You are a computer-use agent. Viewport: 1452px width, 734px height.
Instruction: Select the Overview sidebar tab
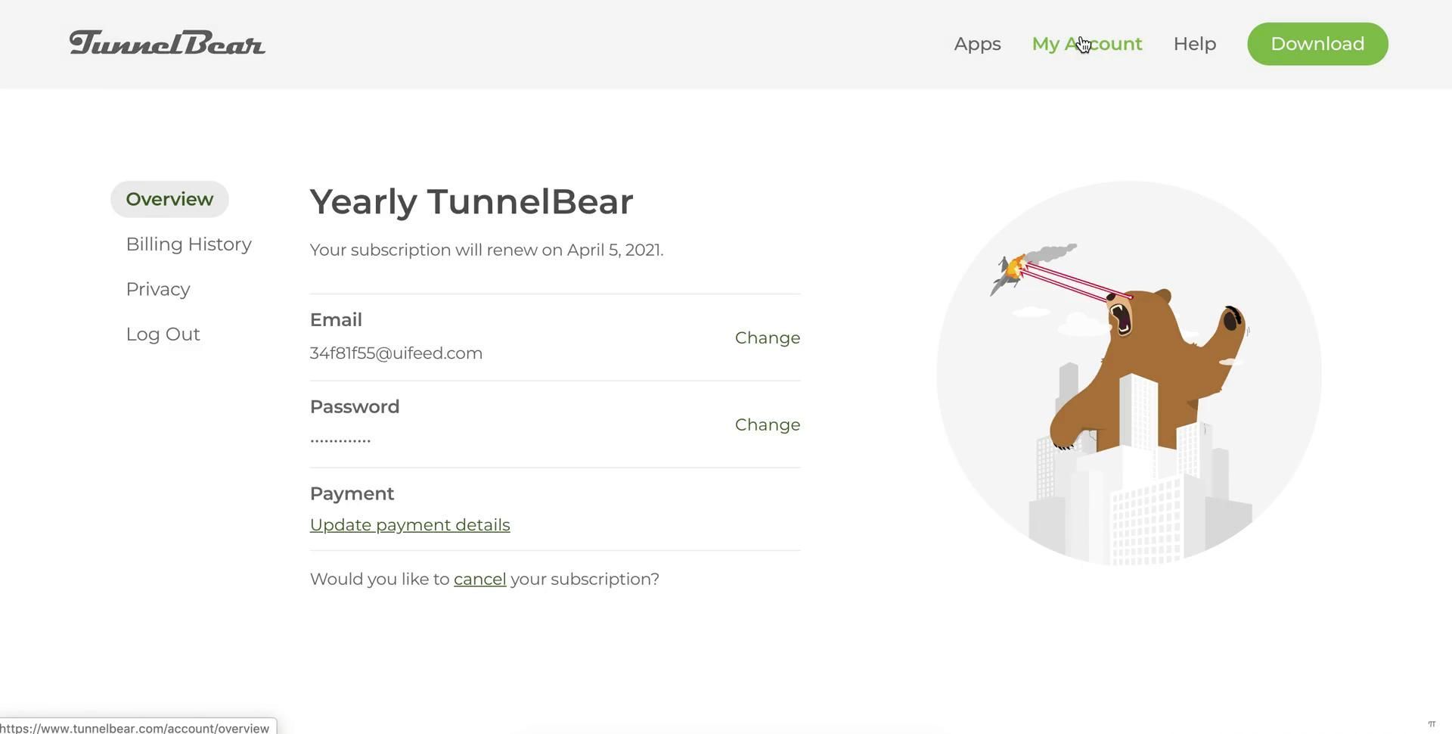(169, 199)
